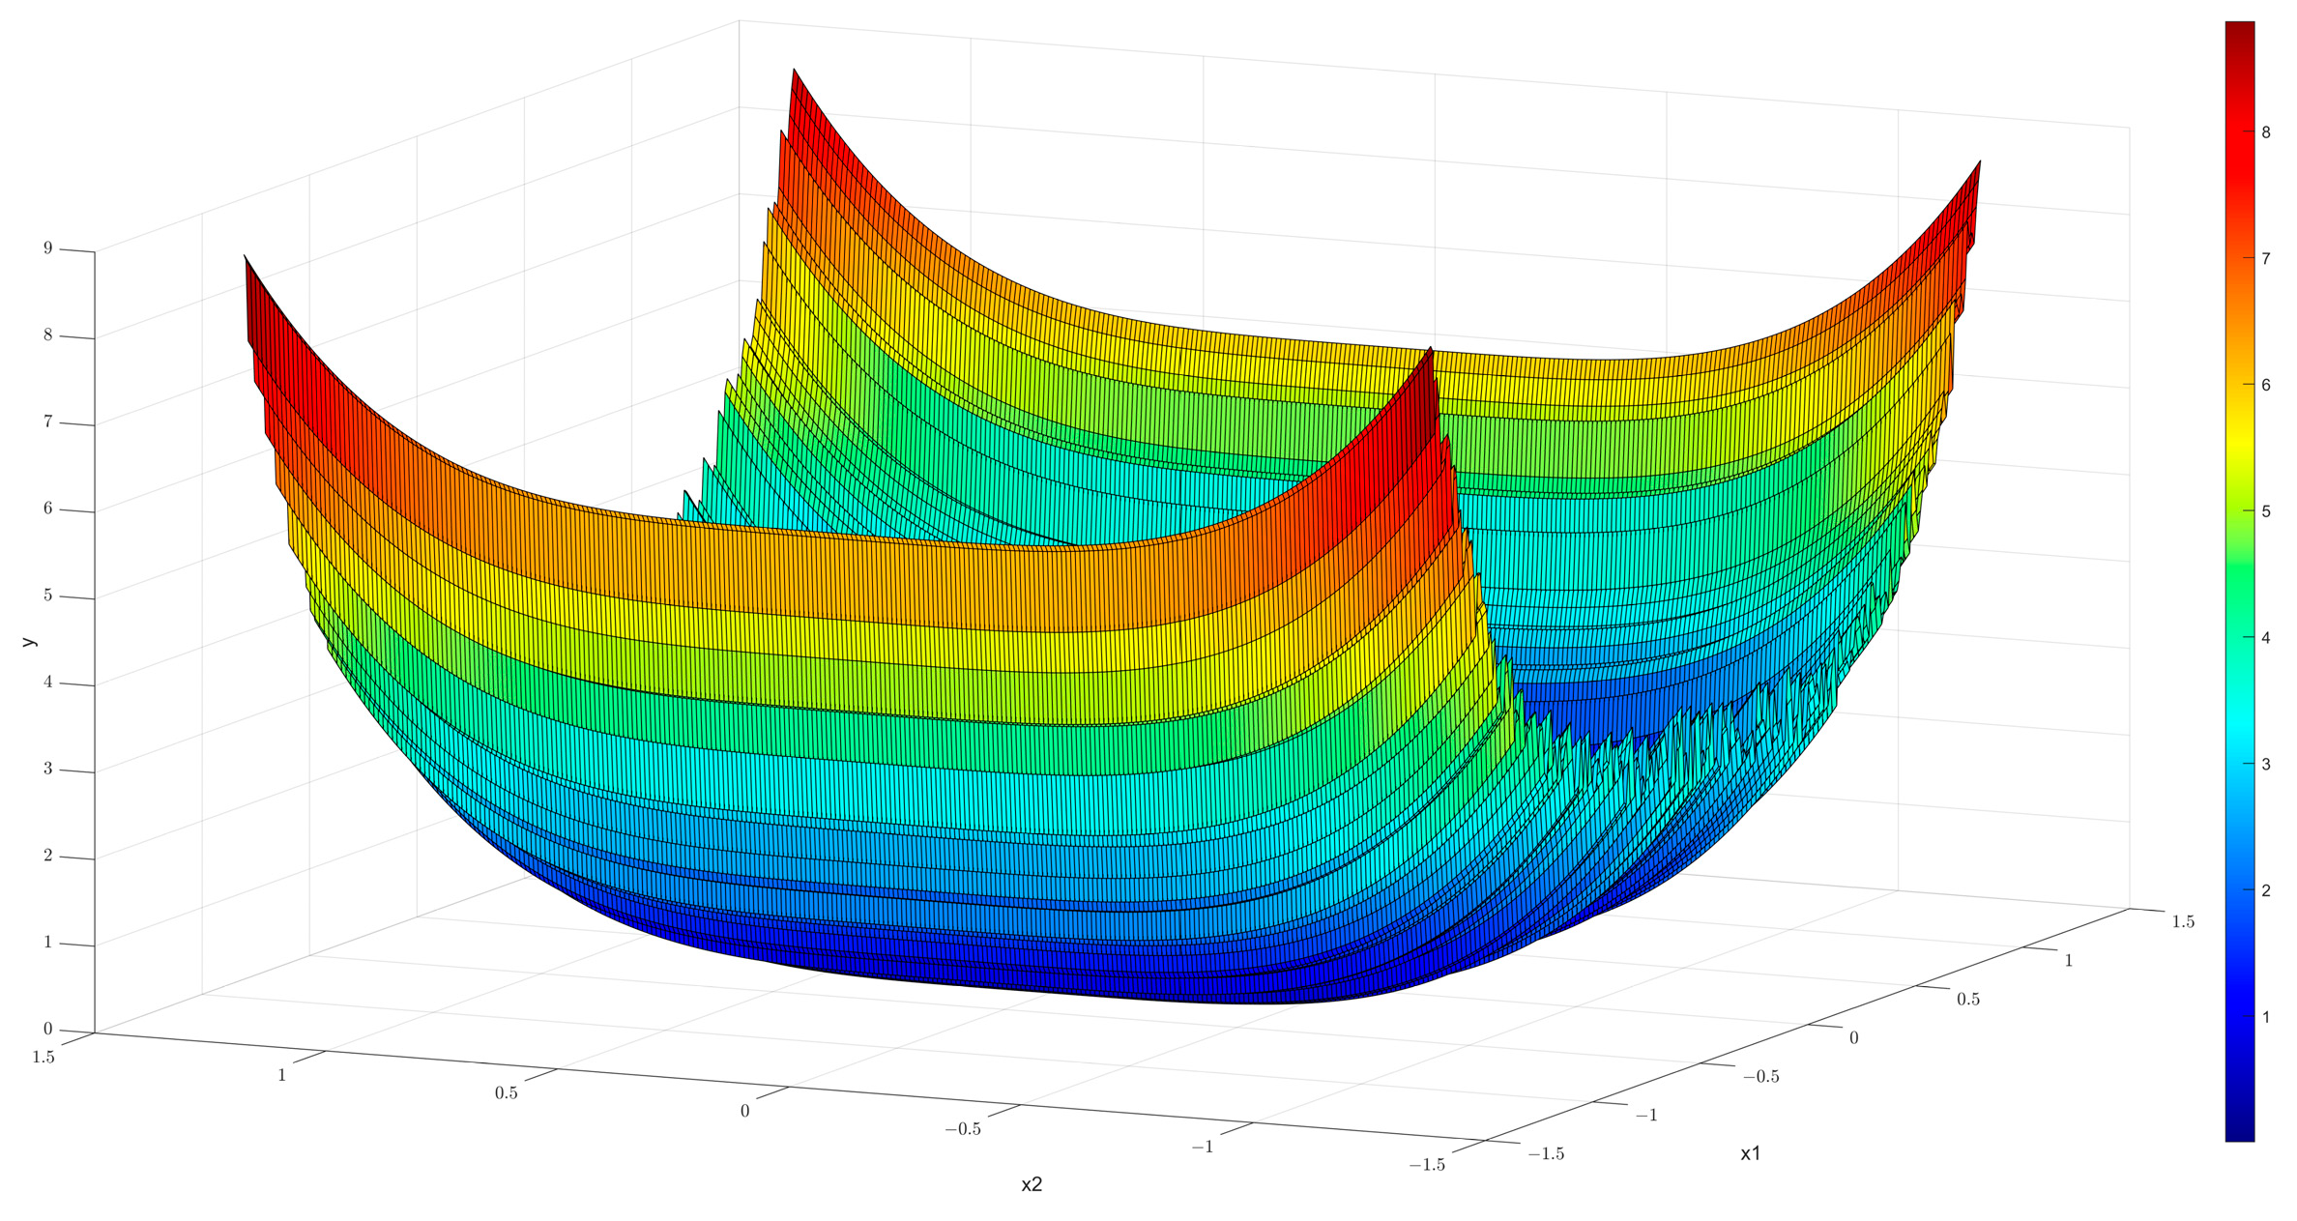Click x2 axis tick label 0
This screenshot has height=1221, width=2297.
coord(744,1112)
